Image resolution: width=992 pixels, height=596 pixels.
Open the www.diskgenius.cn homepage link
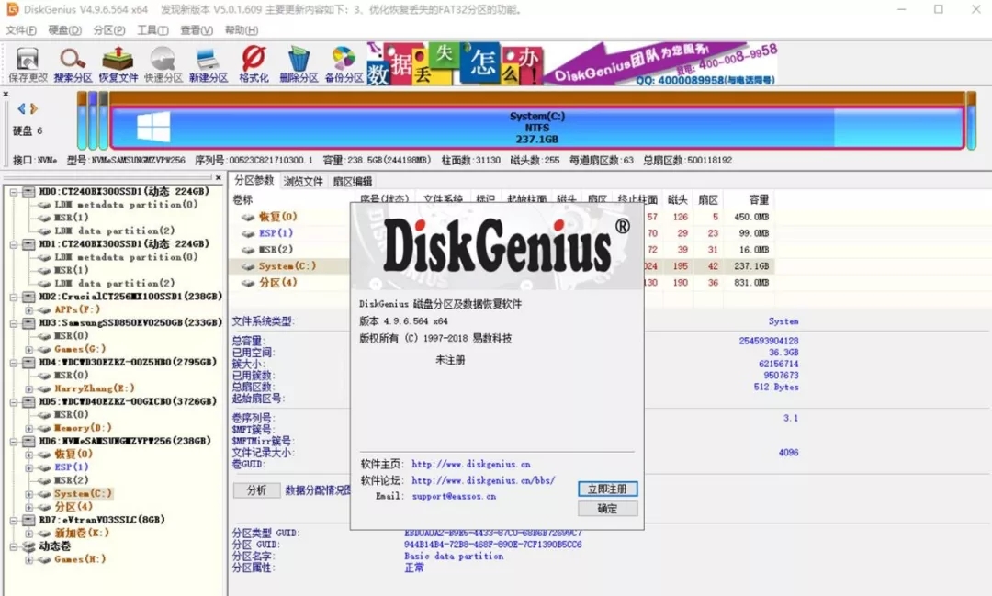point(470,465)
